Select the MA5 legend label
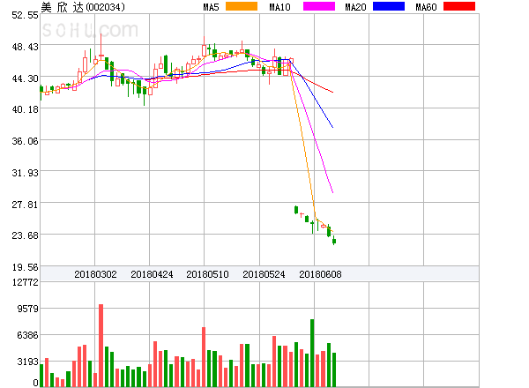Viewport: 529px width, 388px height. [212, 7]
